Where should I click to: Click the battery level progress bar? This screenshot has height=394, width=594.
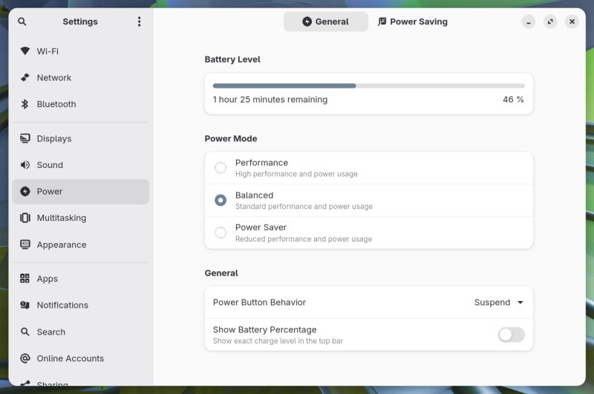pyautogui.click(x=369, y=85)
